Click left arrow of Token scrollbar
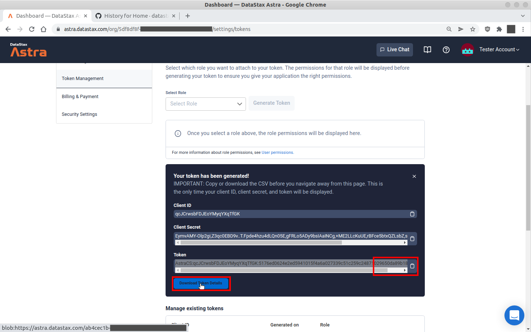Screen dimensions: 531x332 178,270
